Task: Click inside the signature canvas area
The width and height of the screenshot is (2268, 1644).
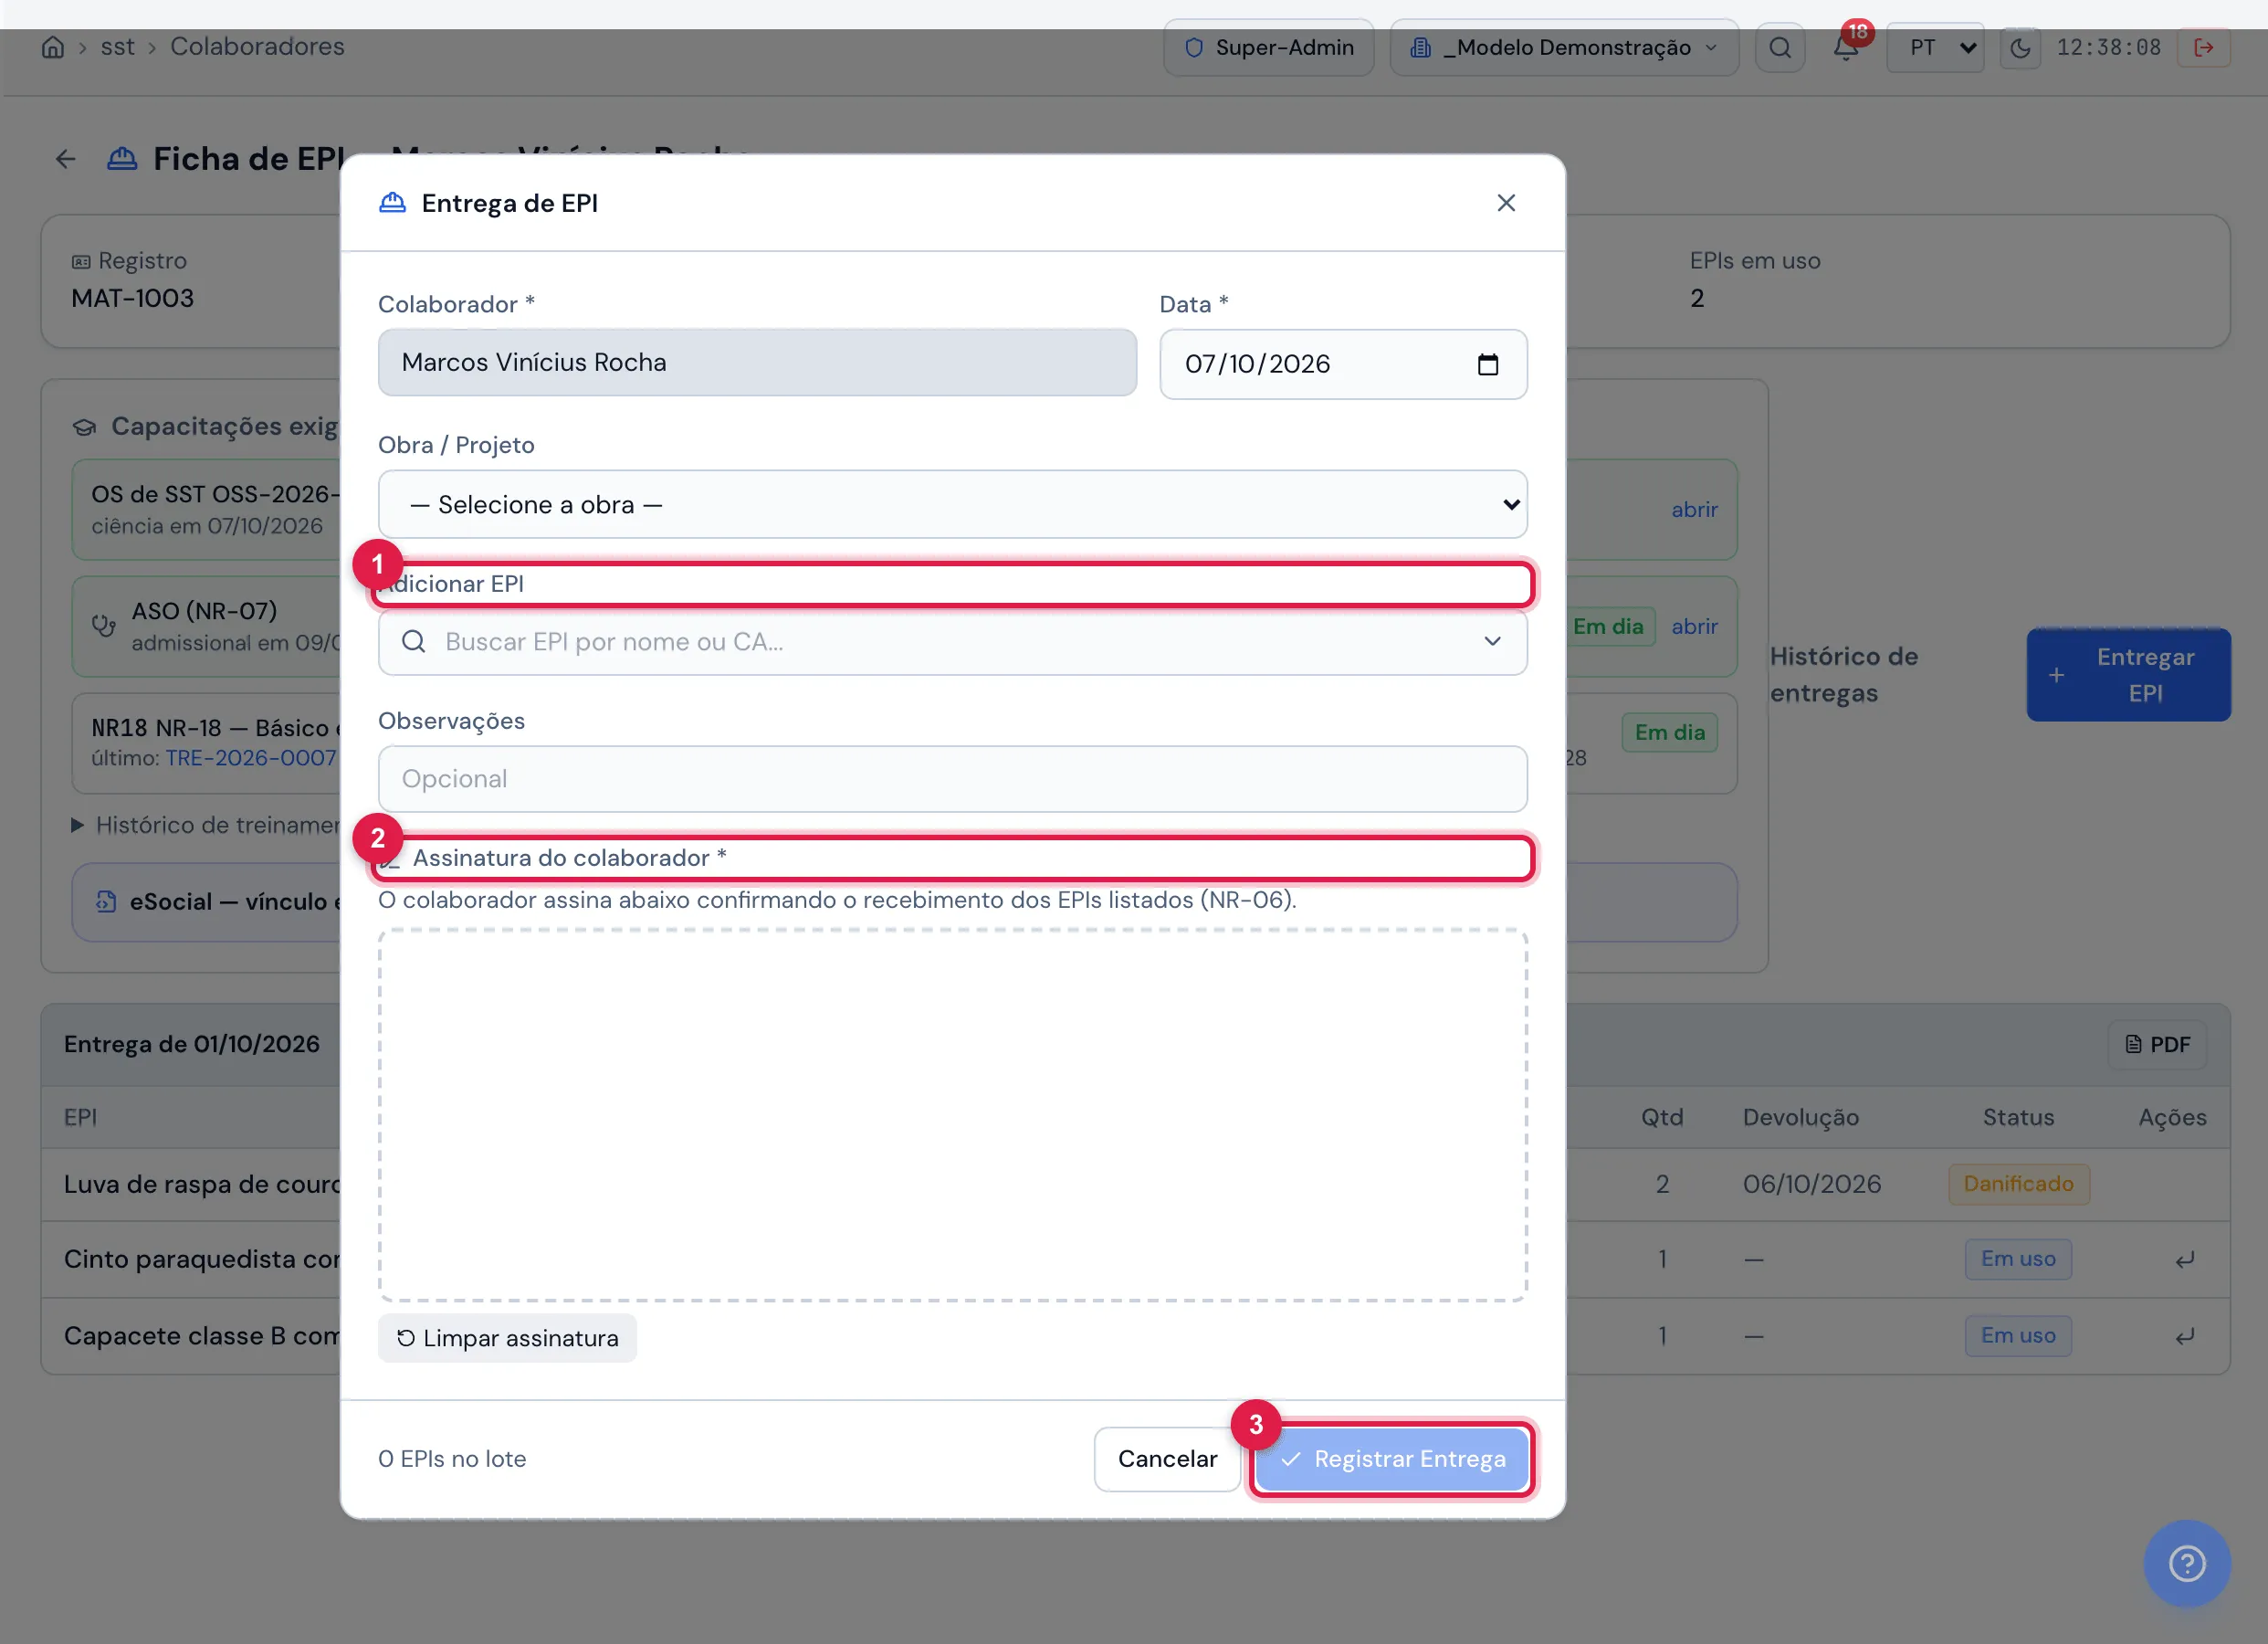Action: (x=952, y=1116)
